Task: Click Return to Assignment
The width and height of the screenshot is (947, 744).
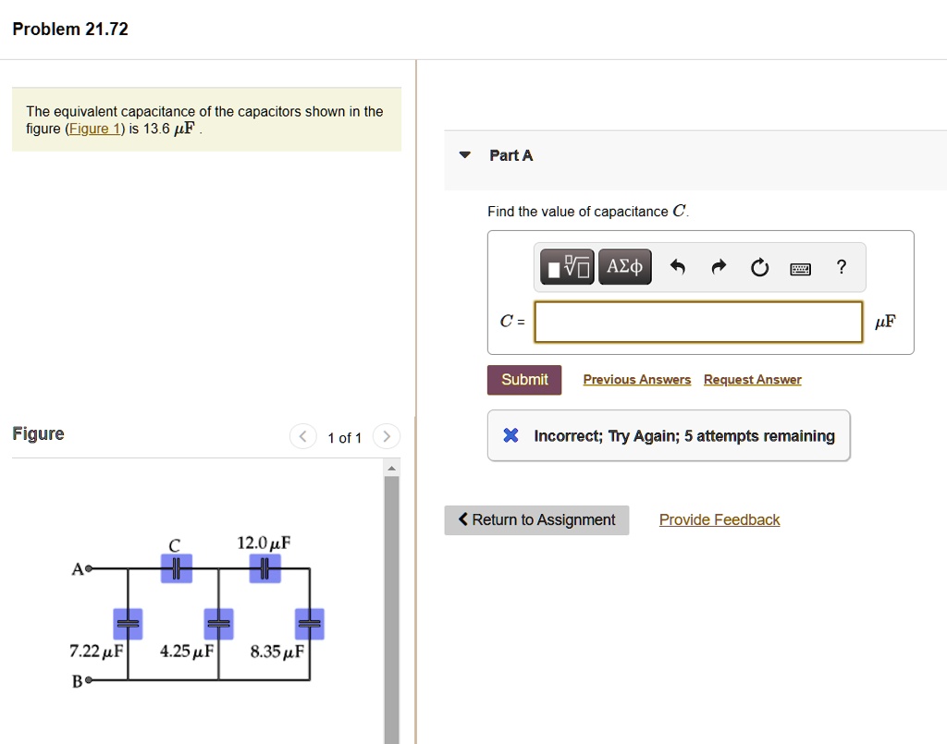Action: coord(536,519)
